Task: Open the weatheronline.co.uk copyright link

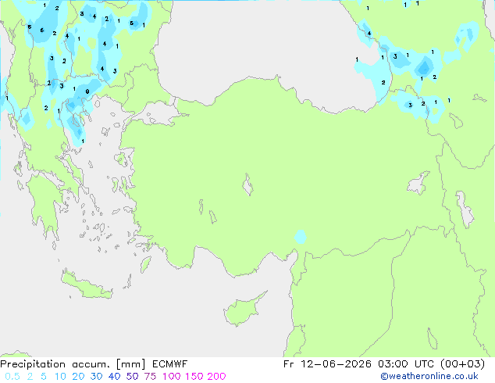Action: click(429, 377)
